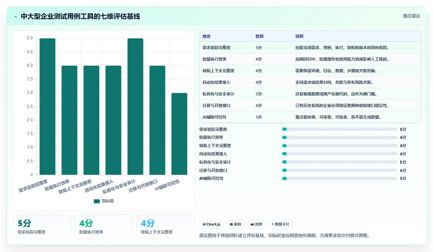Click the 自动化结果接入 x-axis label
Screen dimensions: 434x252
pyautogui.click(x=99, y=186)
